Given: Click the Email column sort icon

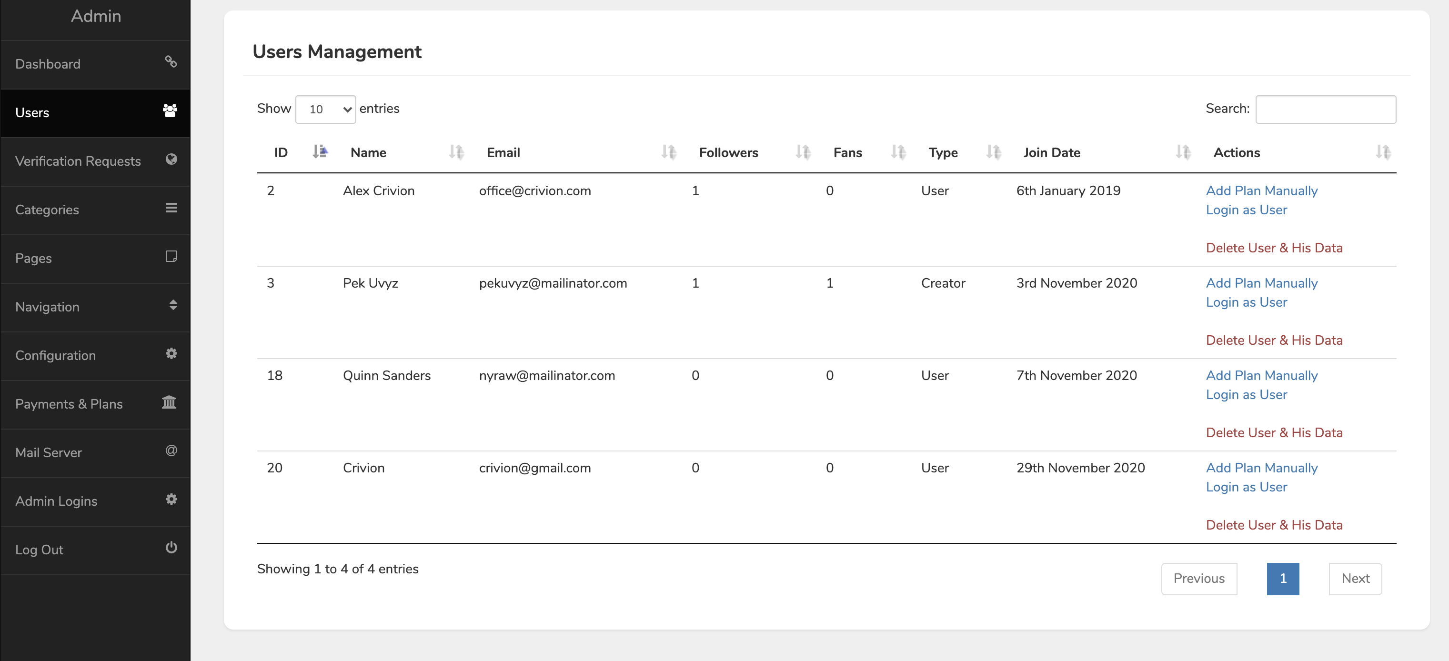Looking at the screenshot, I should click(669, 151).
